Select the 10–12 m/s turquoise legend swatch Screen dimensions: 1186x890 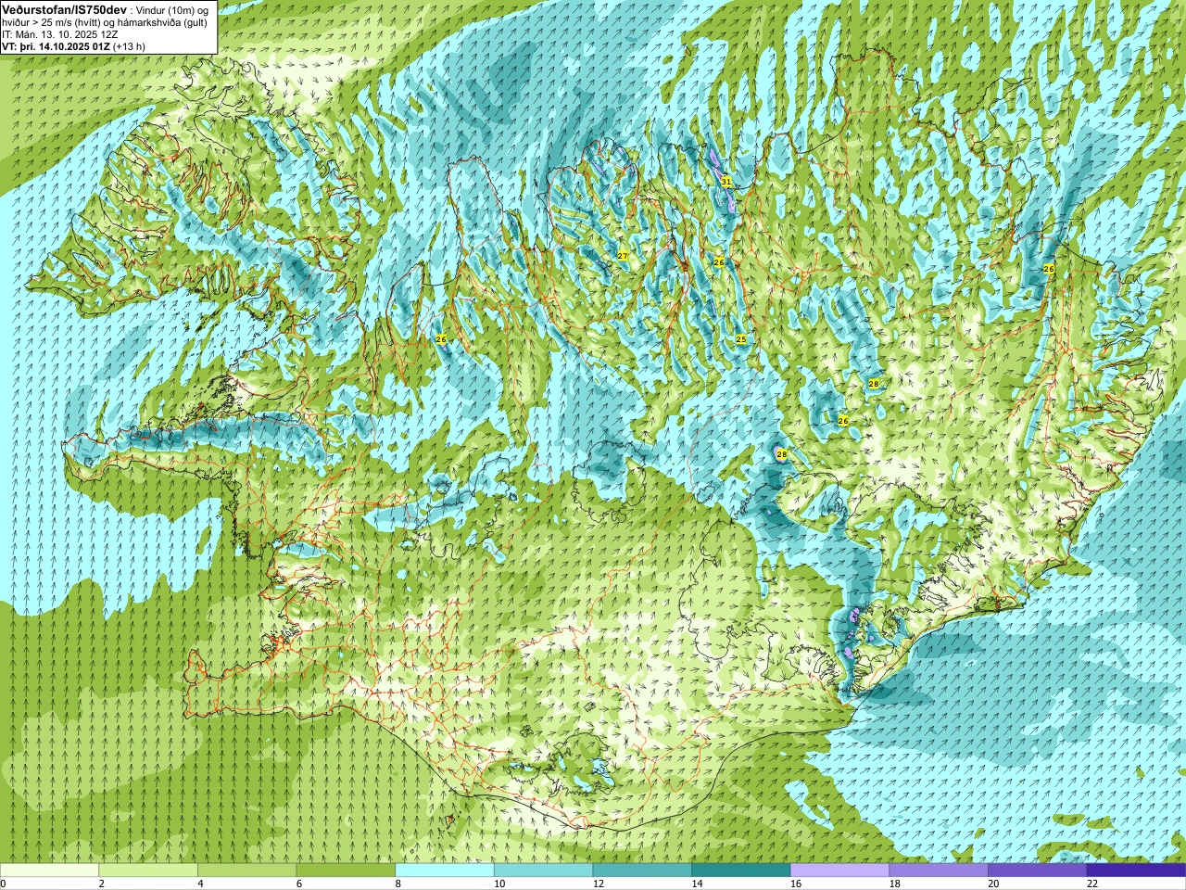tap(543, 871)
